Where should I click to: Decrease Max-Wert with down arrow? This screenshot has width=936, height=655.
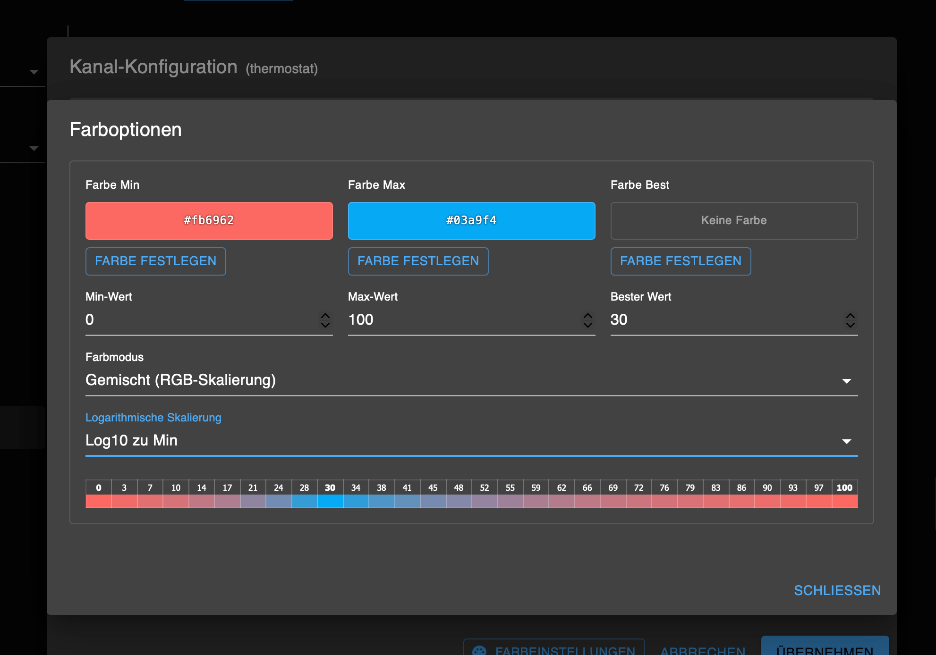[587, 325]
